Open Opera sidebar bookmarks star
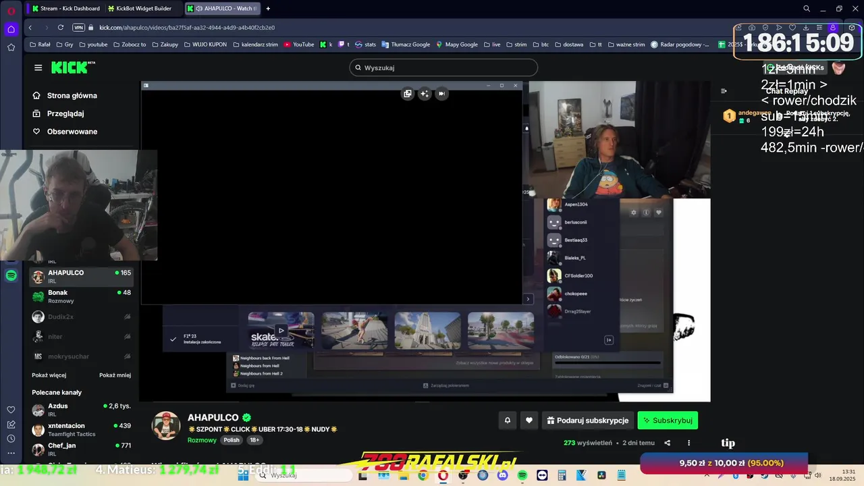This screenshot has width=864, height=486. pos(11,47)
